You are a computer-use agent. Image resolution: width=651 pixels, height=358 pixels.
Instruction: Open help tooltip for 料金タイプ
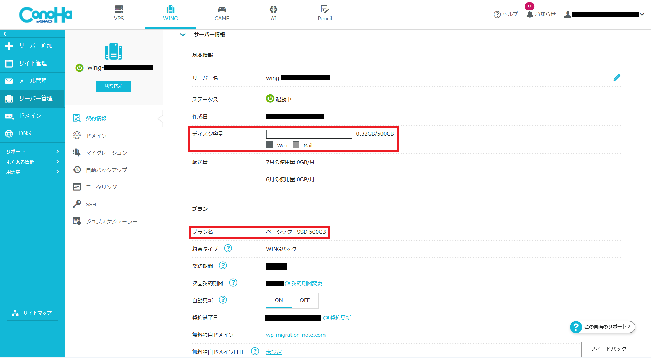[x=228, y=248]
